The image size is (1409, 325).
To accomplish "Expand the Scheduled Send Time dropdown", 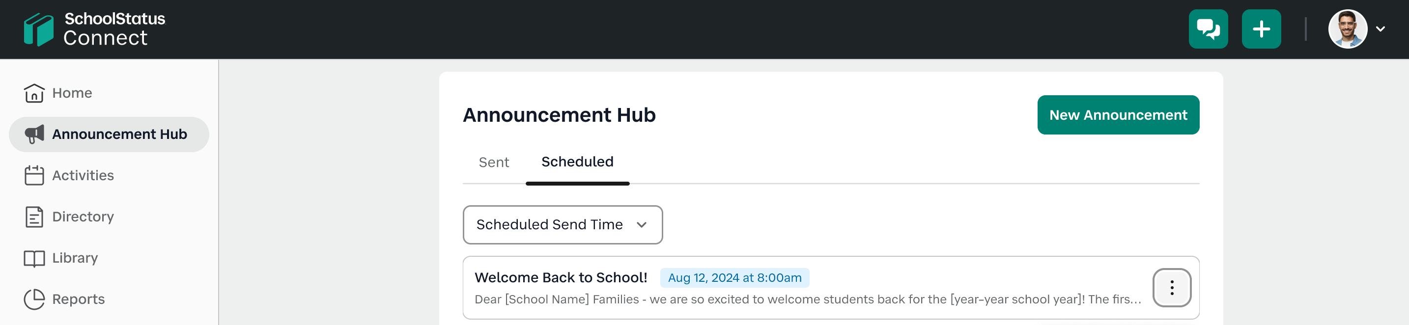I will [563, 224].
